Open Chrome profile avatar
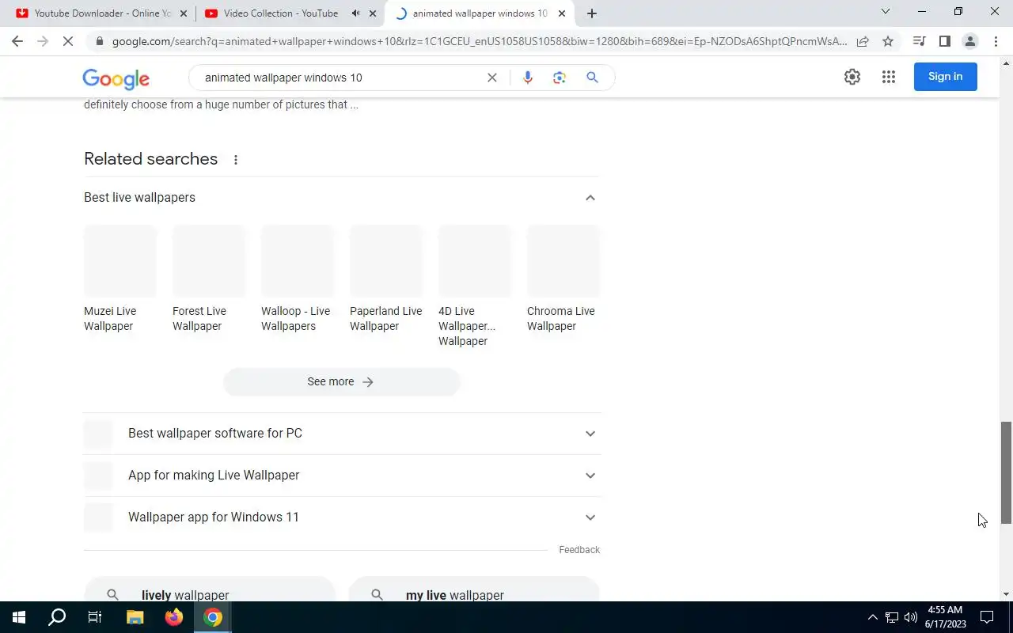Screen dimensions: 1013x633 coord(970,41)
